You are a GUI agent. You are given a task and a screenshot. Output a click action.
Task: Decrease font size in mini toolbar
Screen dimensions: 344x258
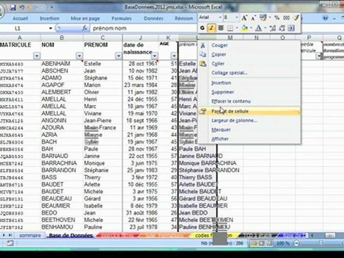point(253,18)
